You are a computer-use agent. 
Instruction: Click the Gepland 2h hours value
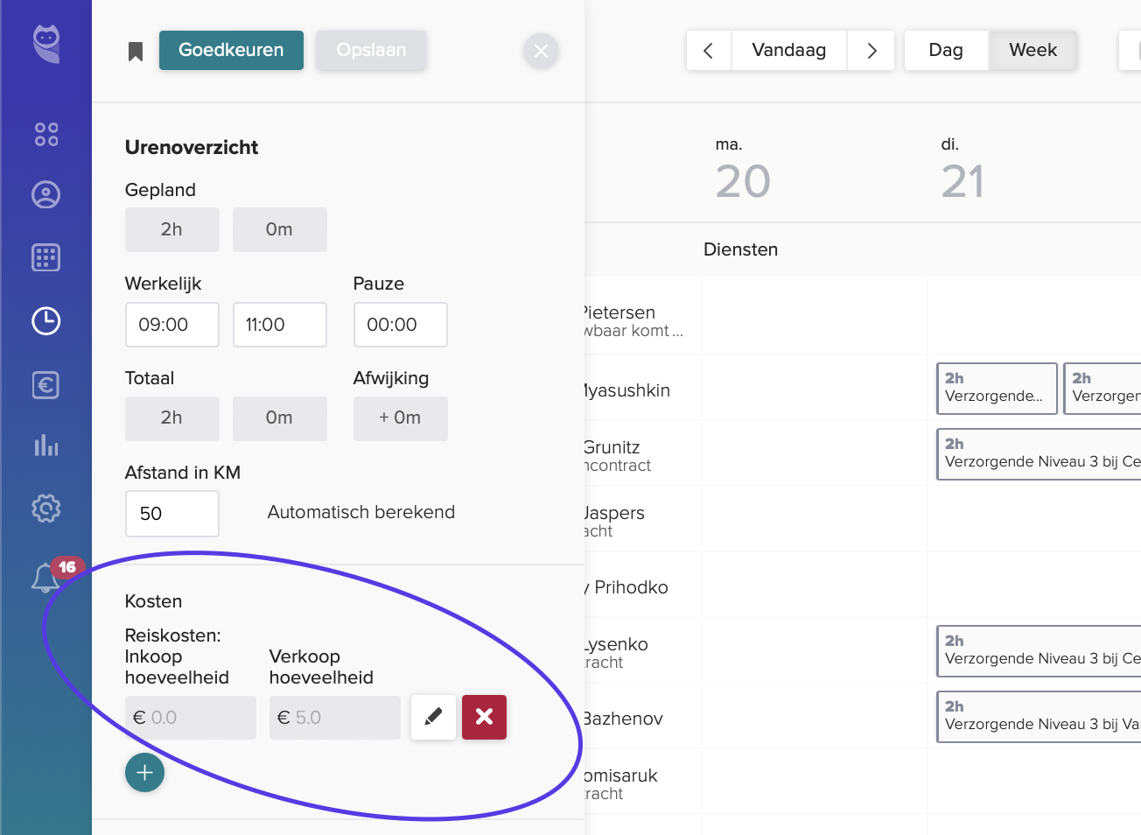(172, 229)
